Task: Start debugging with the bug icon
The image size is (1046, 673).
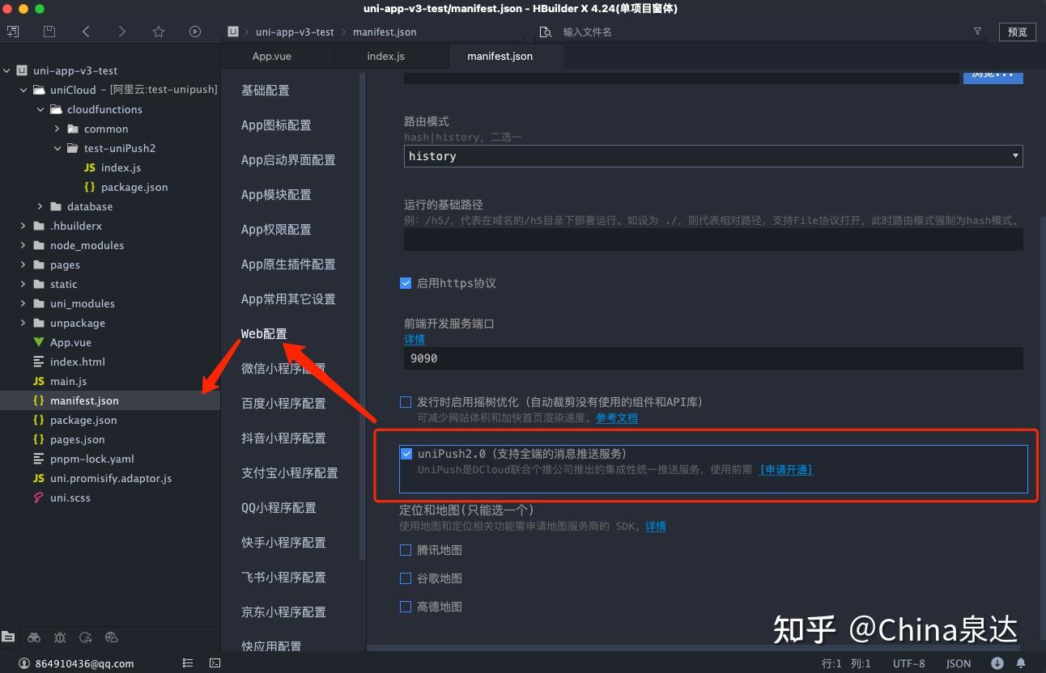Action: (60, 637)
